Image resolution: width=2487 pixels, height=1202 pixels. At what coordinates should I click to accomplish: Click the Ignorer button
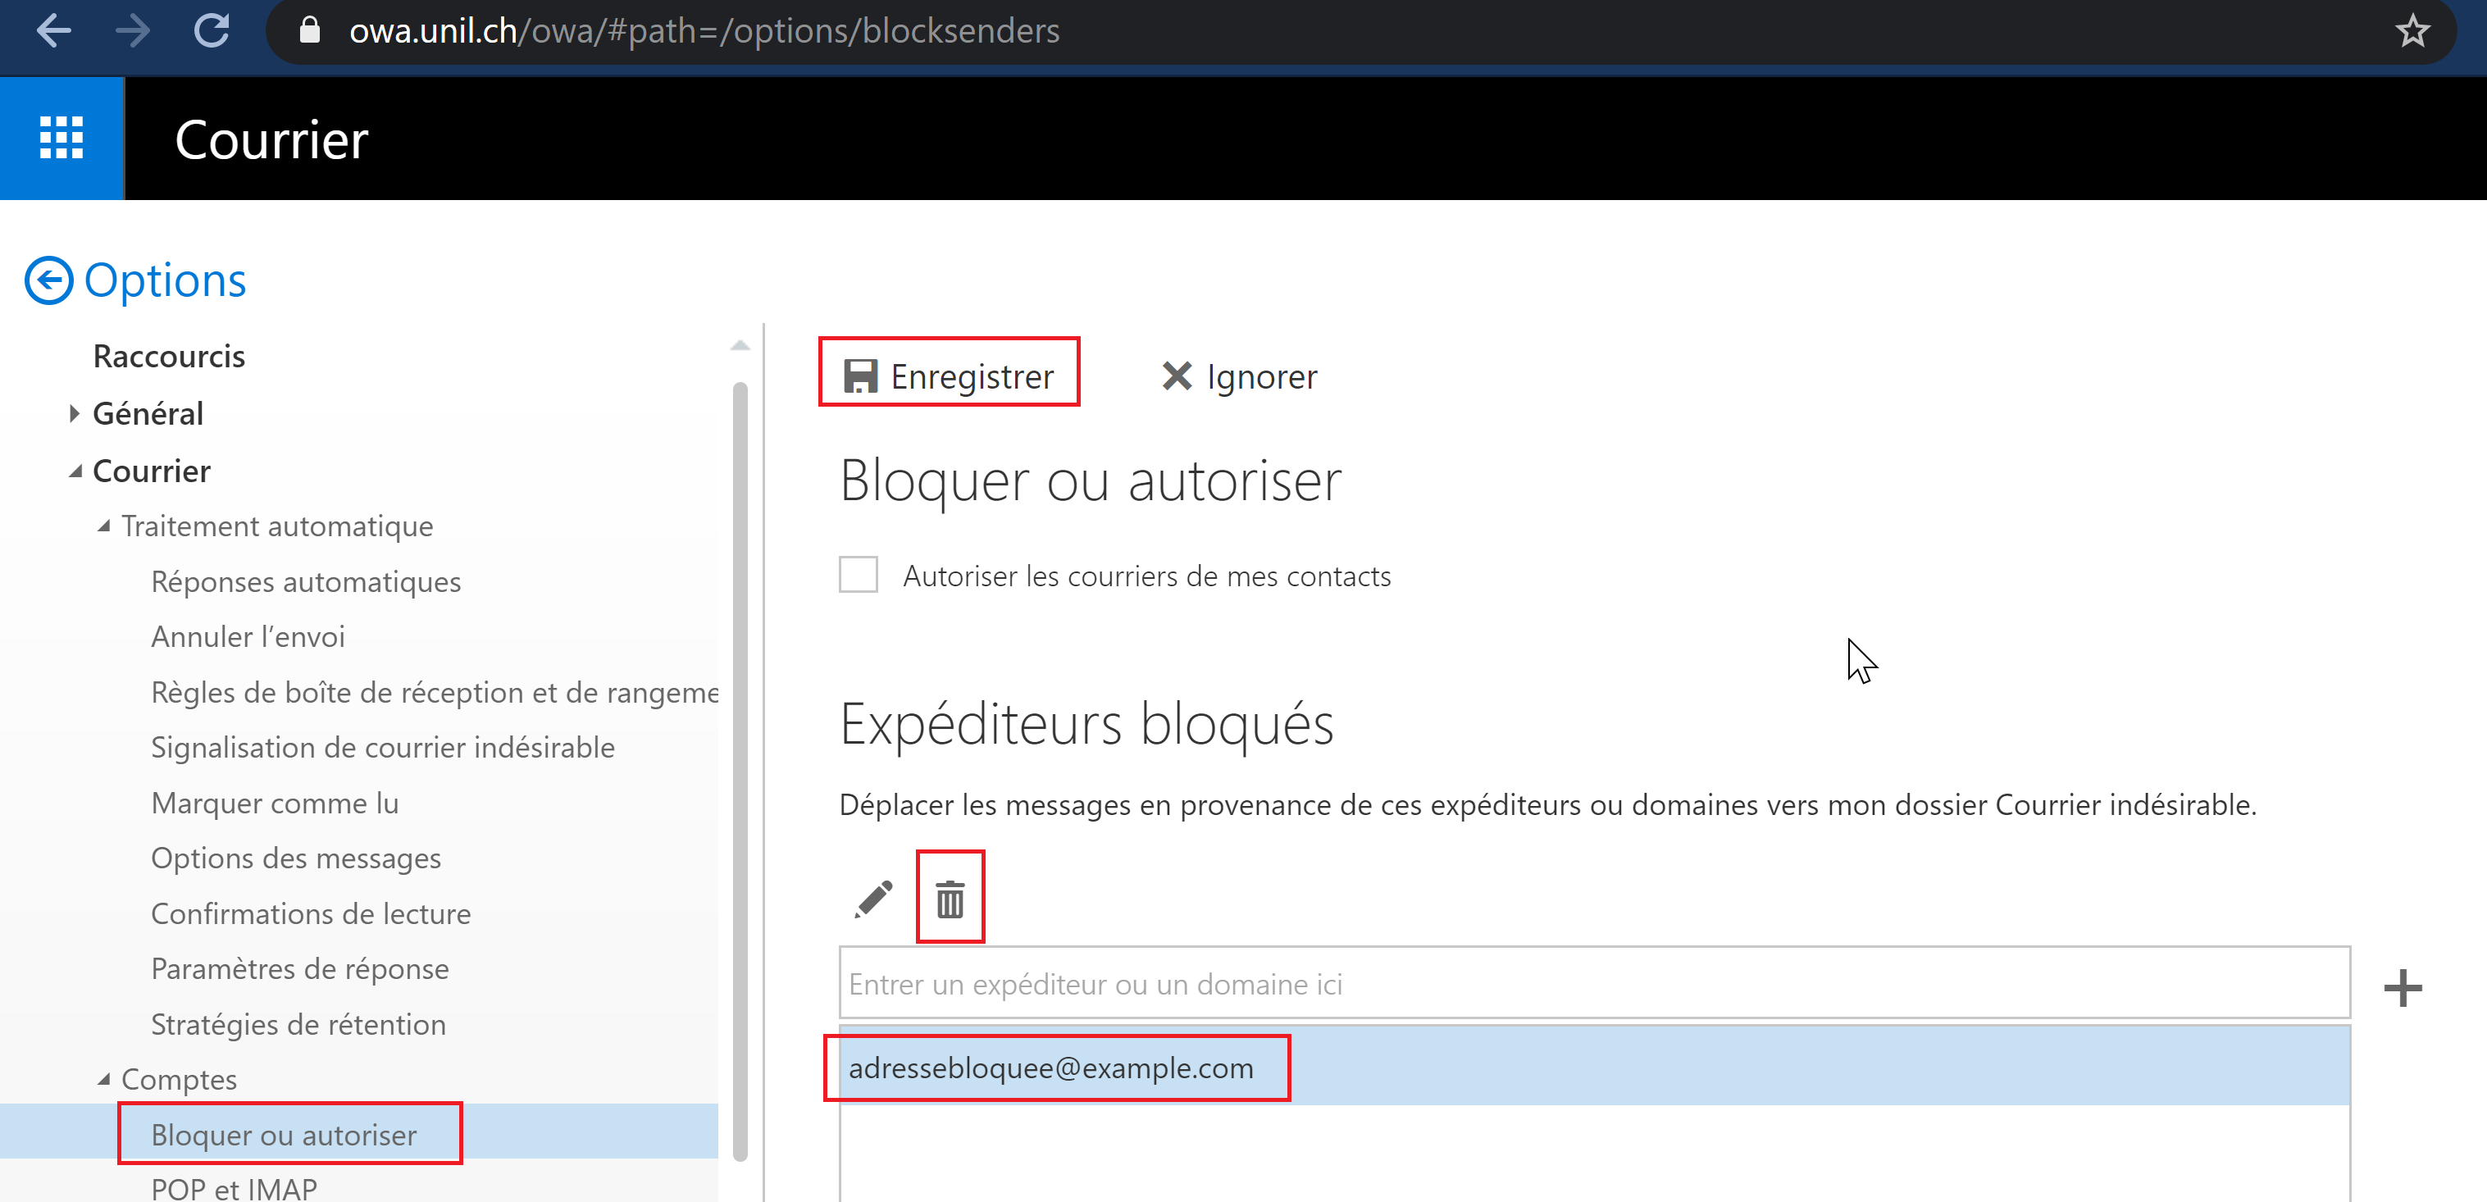[1239, 376]
